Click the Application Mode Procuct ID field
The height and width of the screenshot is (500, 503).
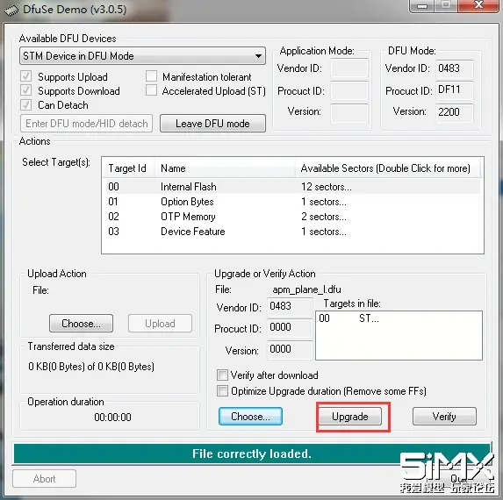click(x=349, y=90)
